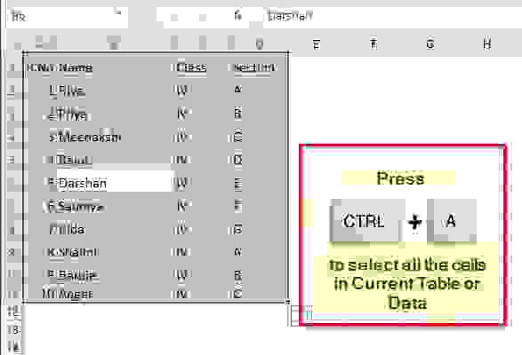
Task: Select column H header
Action: 487,43
